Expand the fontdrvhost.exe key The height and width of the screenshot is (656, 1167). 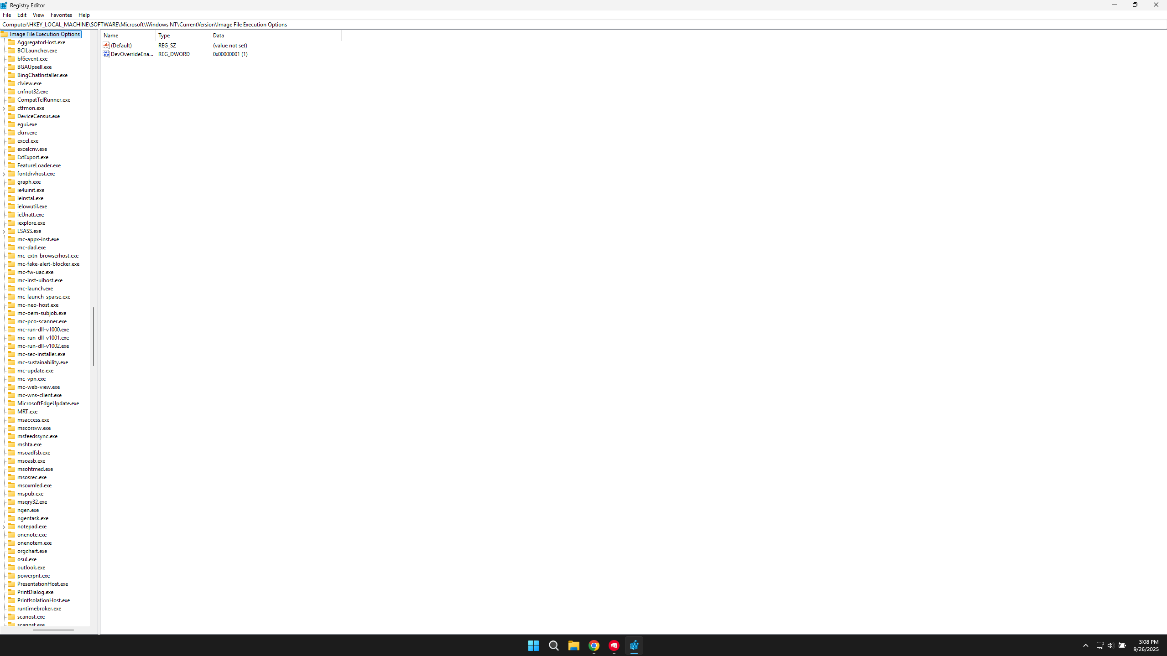[x=4, y=174]
